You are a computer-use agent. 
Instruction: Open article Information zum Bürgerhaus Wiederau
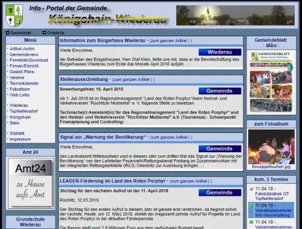pyautogui.click(x=102, y=40)
